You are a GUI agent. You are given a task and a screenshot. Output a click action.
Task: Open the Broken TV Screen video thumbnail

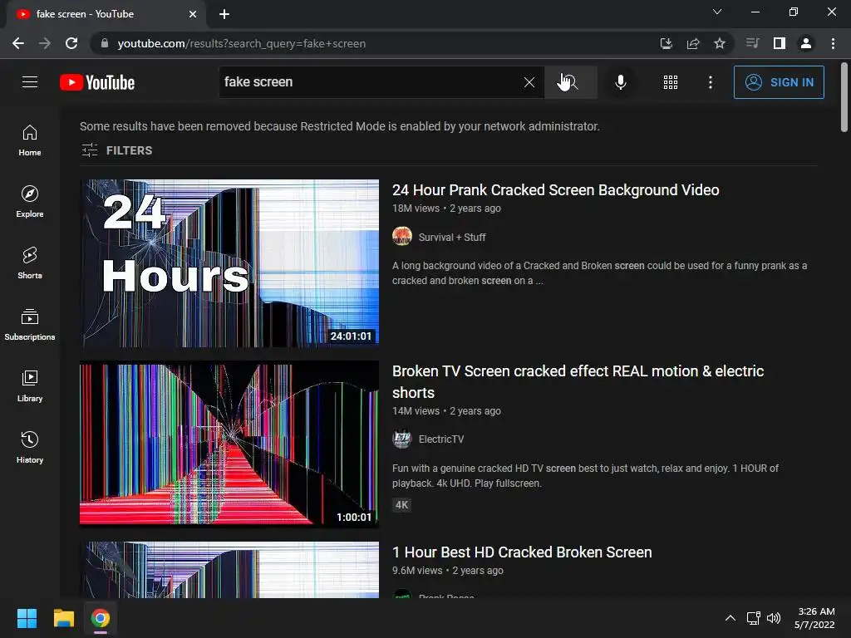[x=229, y=444]
